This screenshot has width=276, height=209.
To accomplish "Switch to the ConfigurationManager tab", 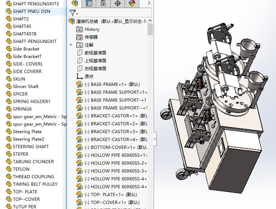I will 103,4.
